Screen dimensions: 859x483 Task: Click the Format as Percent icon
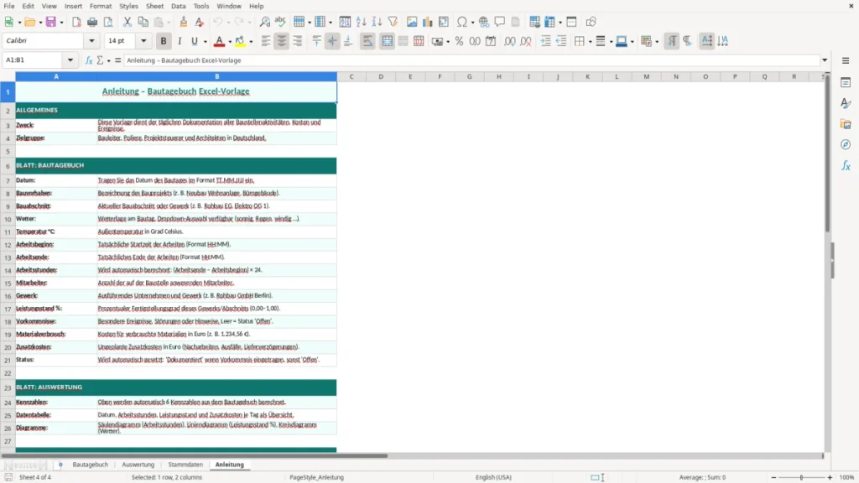[x=459, y=41]
